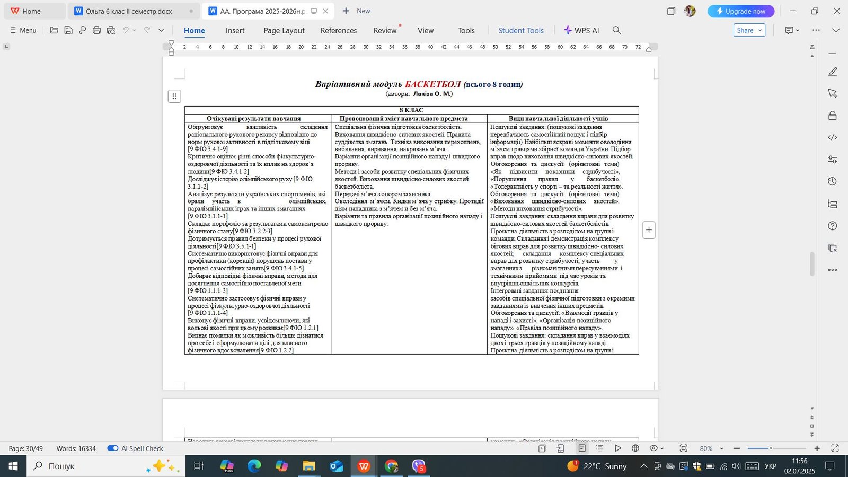Click the Open file folder icon

54,30
